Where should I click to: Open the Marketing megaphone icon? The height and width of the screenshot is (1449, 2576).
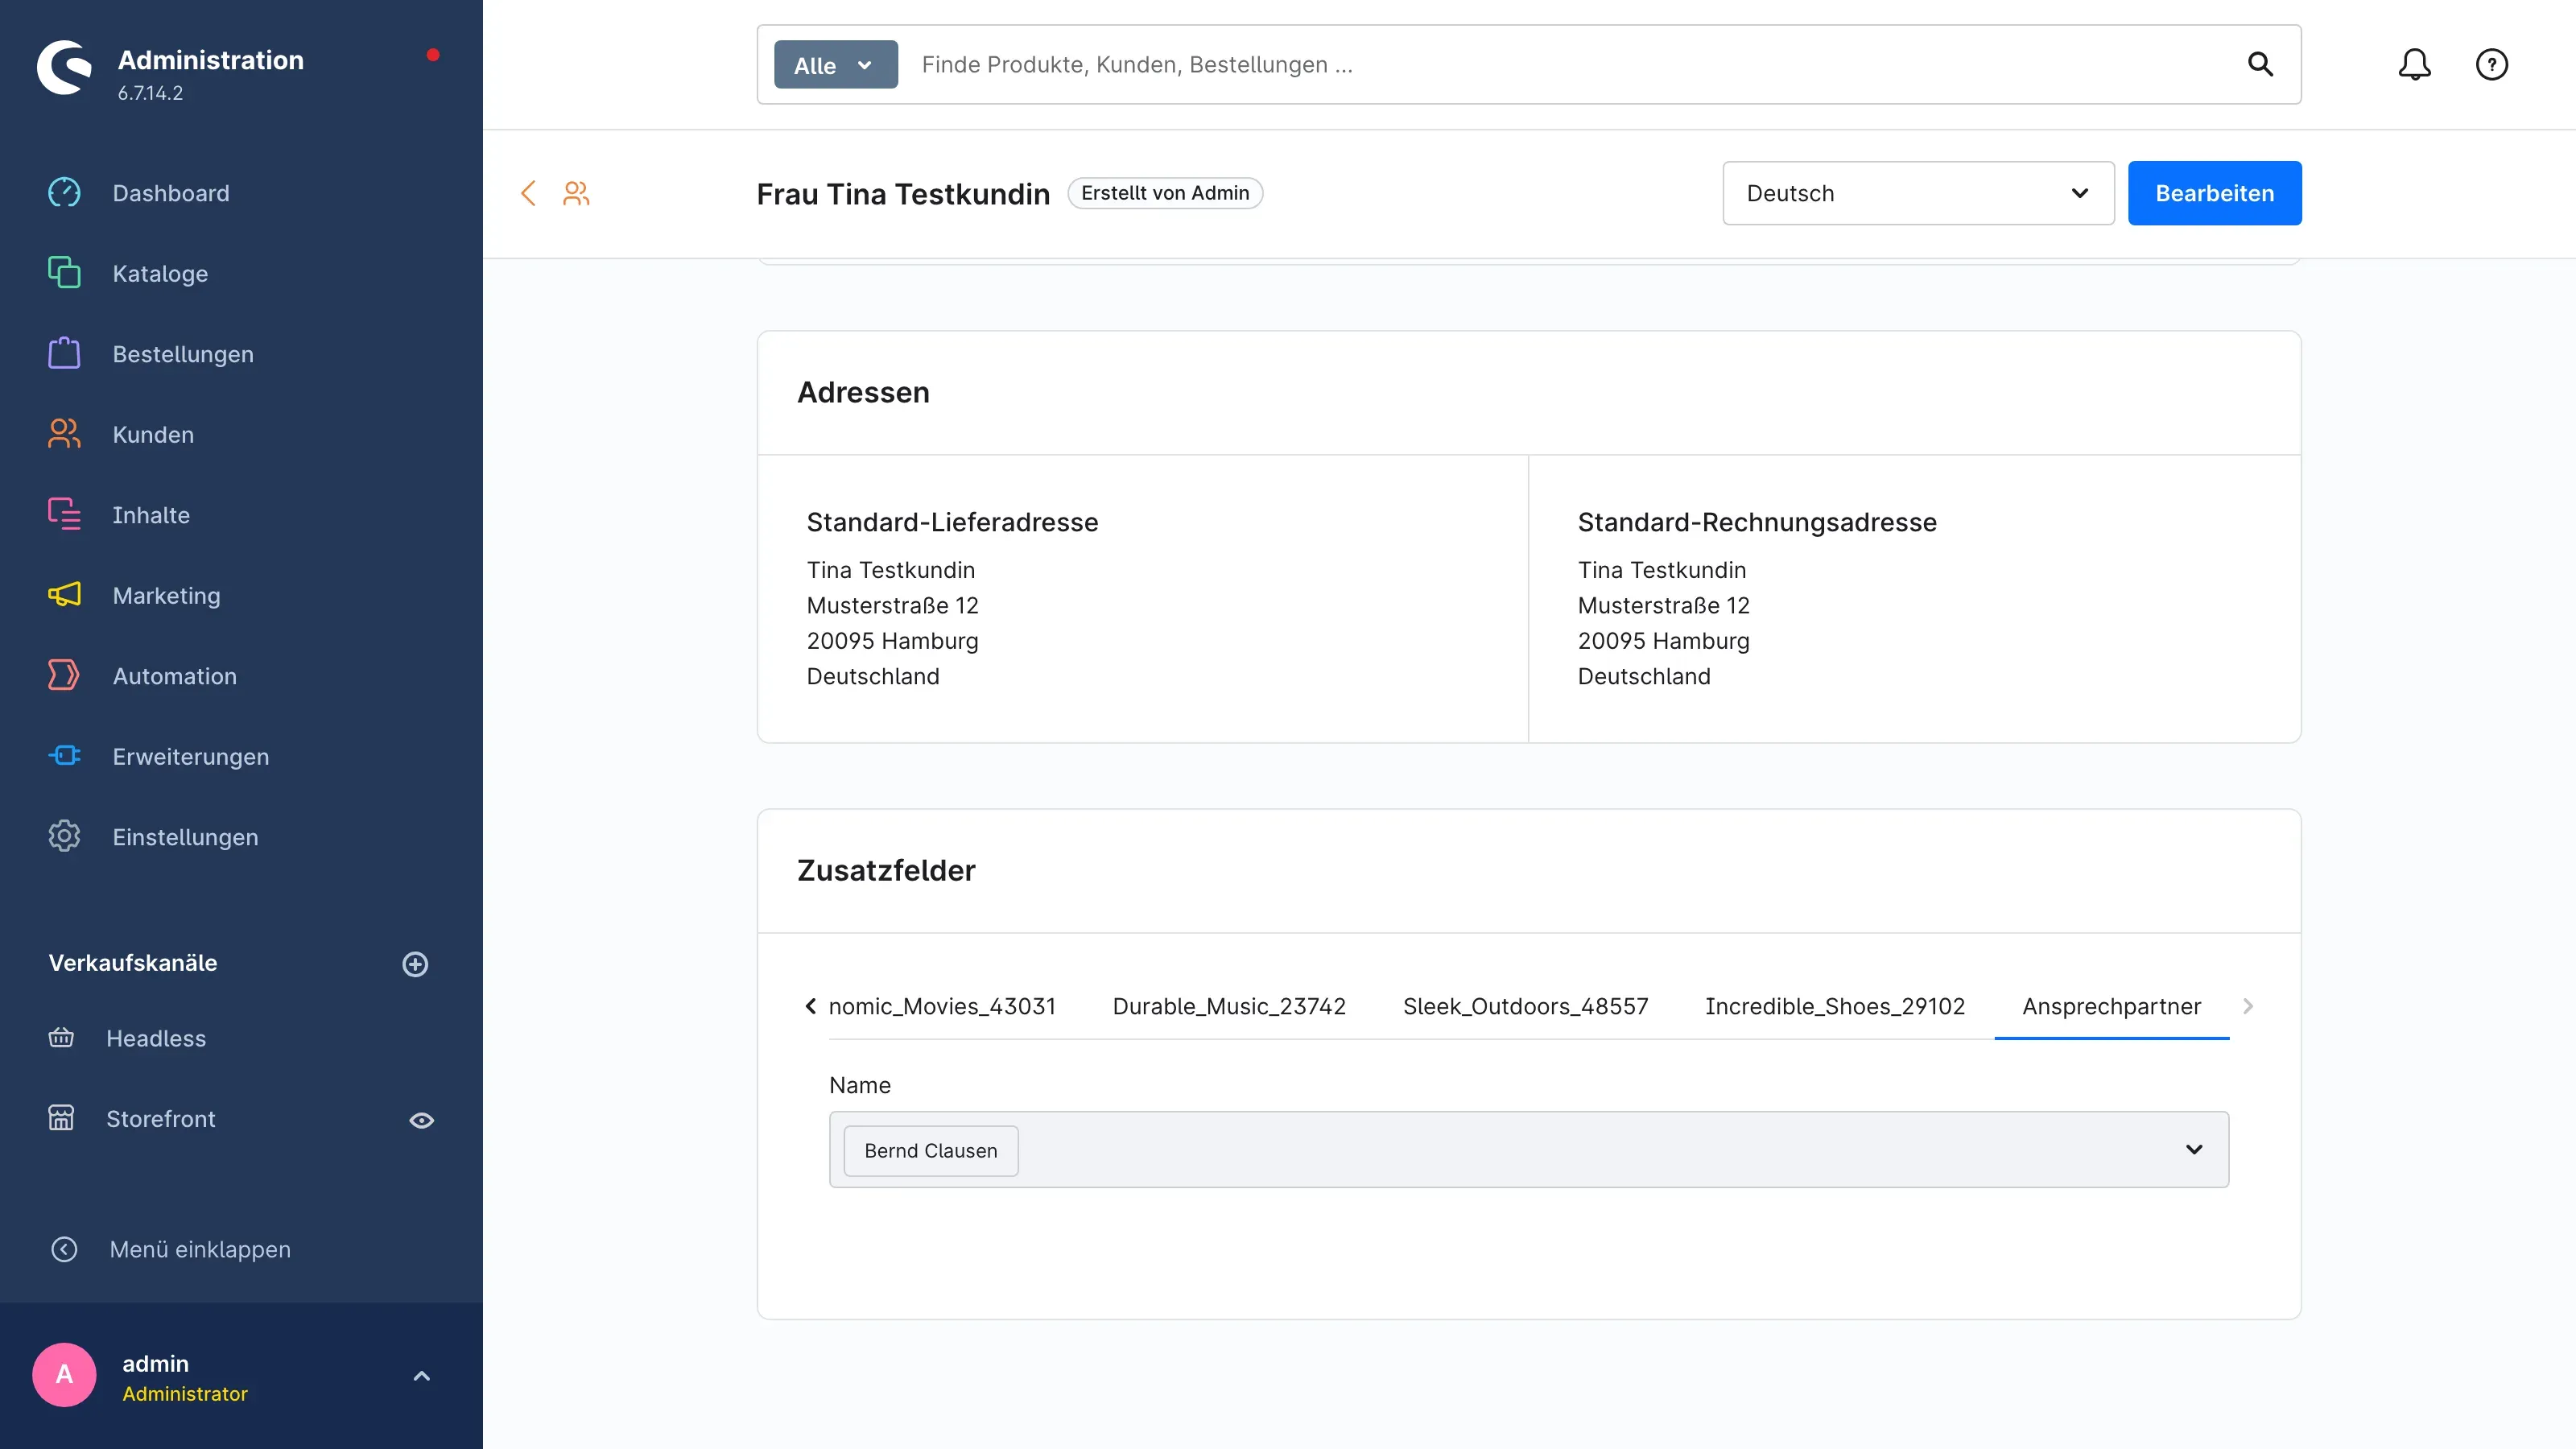[64, 595]
